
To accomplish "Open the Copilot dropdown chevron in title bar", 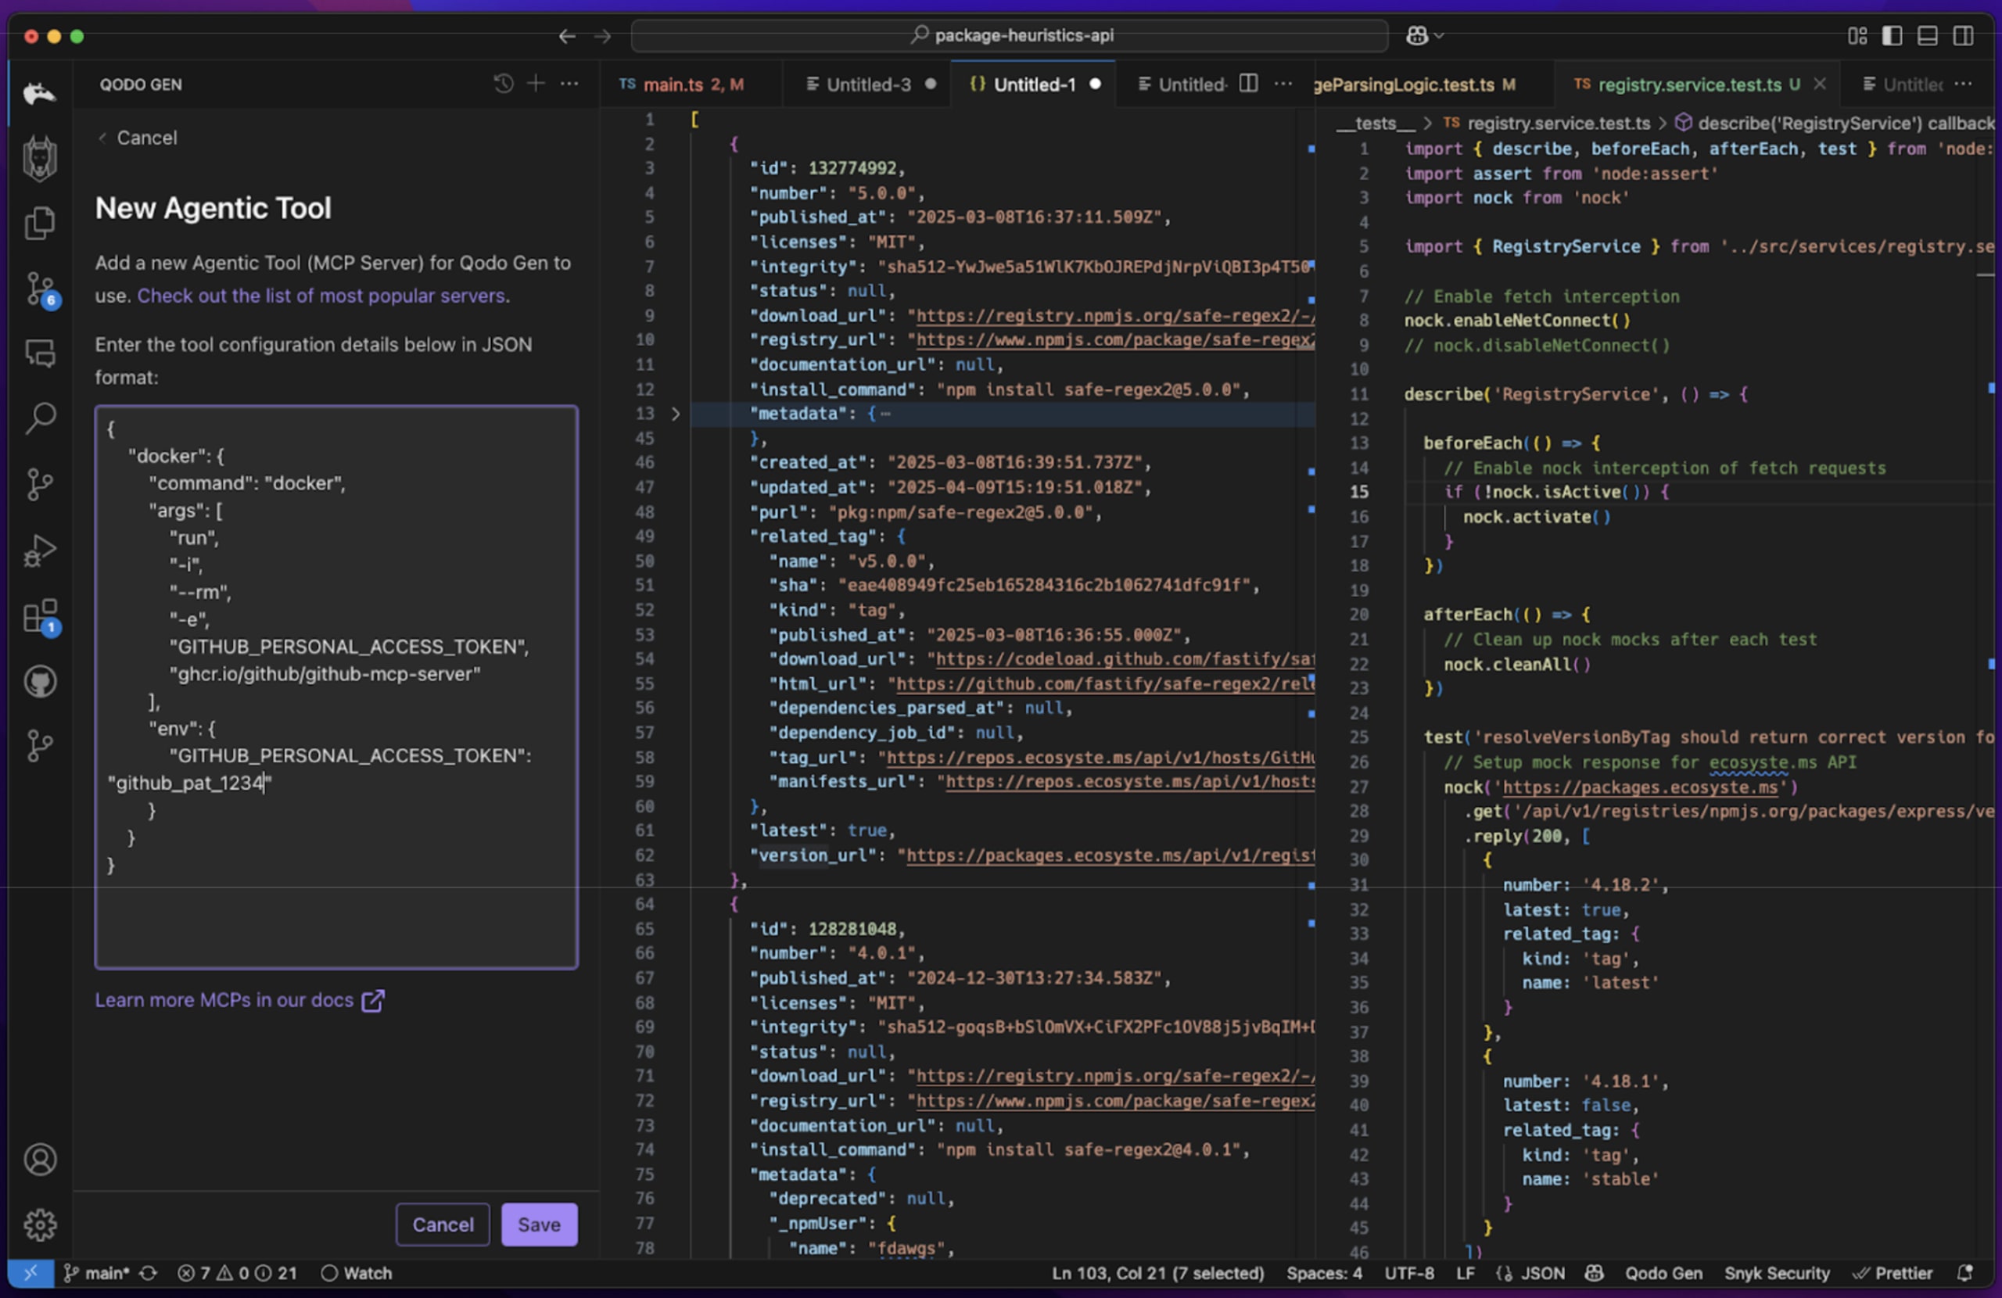I will tap(1439, 35).
